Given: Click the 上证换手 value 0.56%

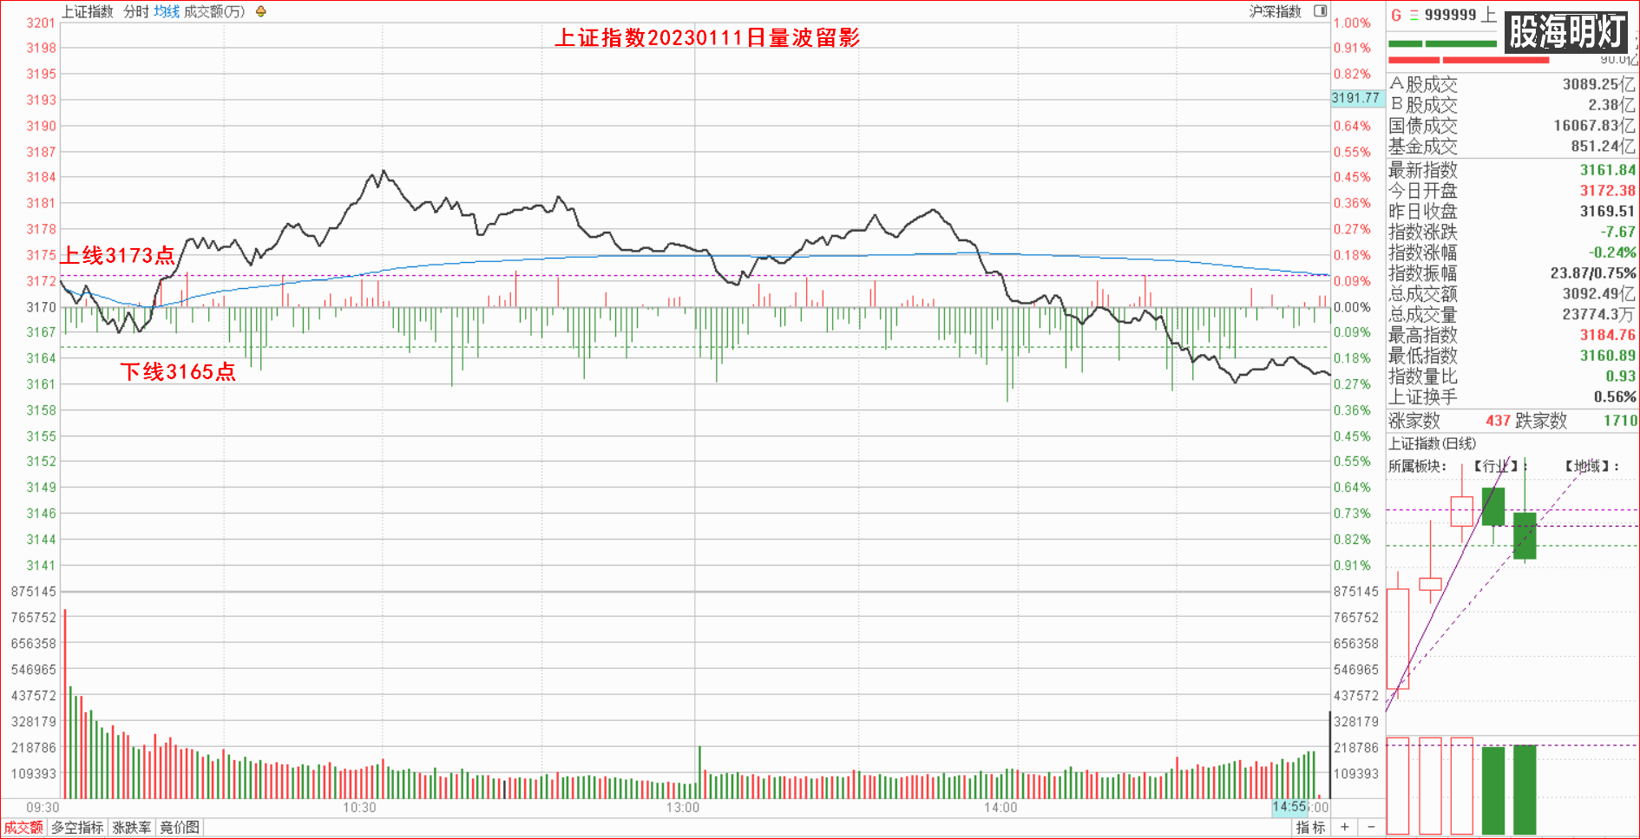Looking at the screenshot, I should (x=1614, y=397).
